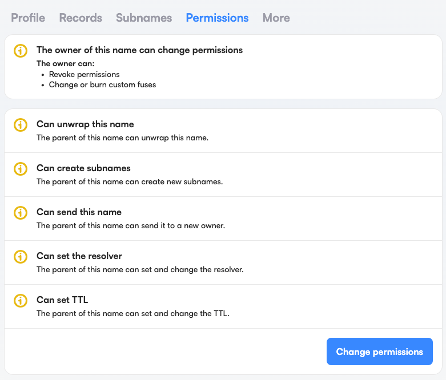Image resolution: width=446 pixels, height=380 pixels.
Task: Click the info icon next to Can create subnames
Action: click(21, 168)
